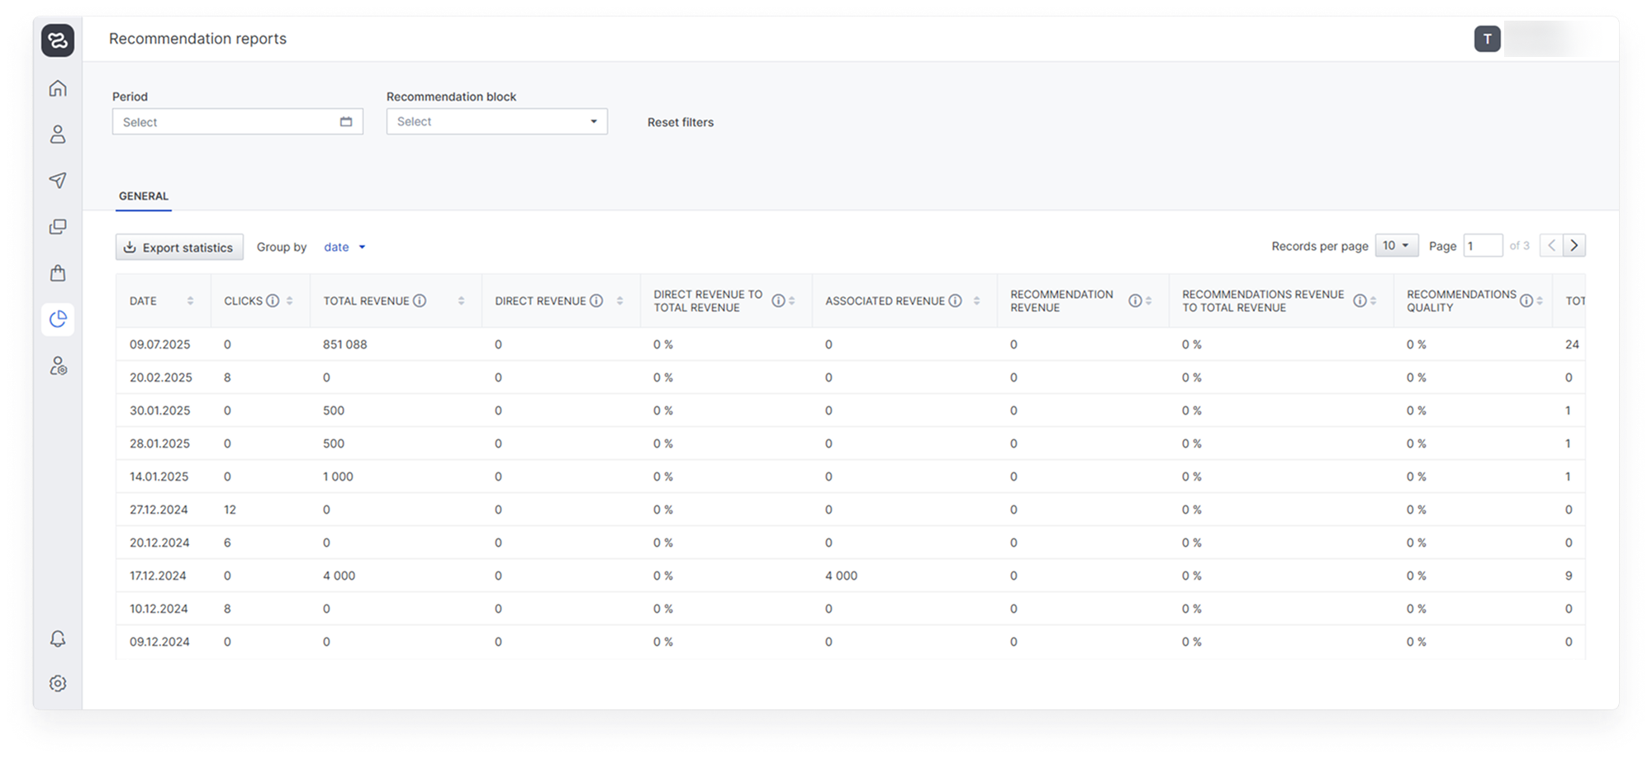The height and width of the screenshot is (759, 1652).
Task: Open the notifications bell icon
Action: coord(58,638)
